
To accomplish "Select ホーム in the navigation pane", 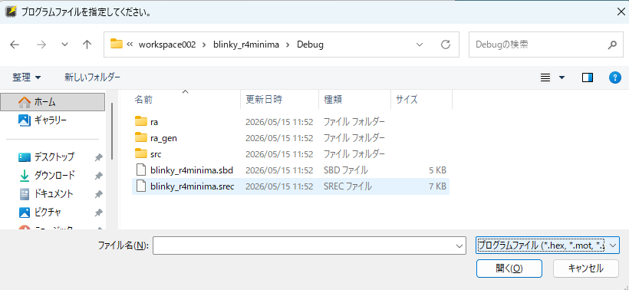I will (53, 102).
